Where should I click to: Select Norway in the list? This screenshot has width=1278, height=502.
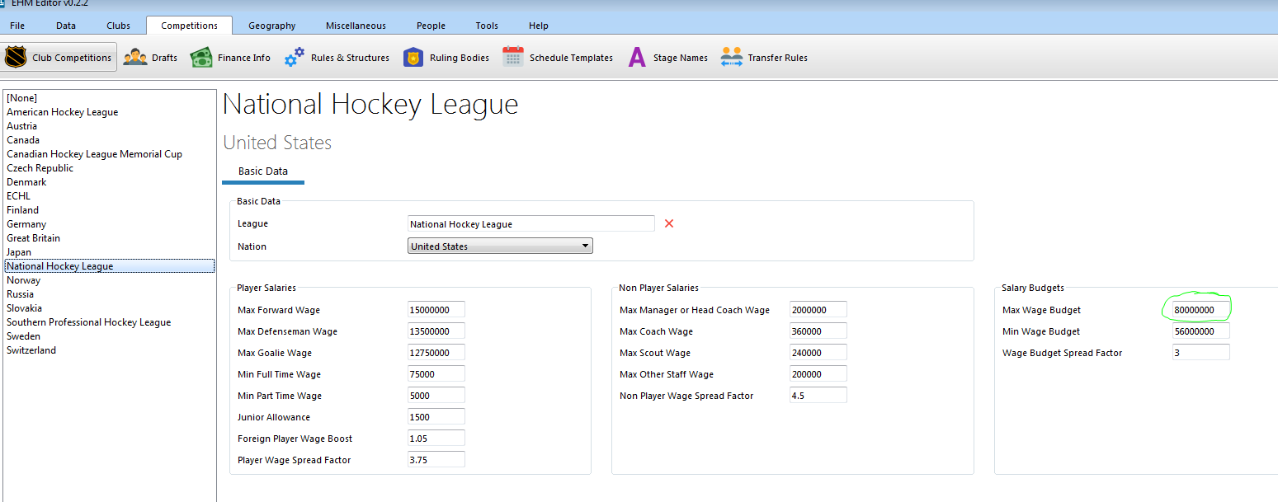[109, 280]
